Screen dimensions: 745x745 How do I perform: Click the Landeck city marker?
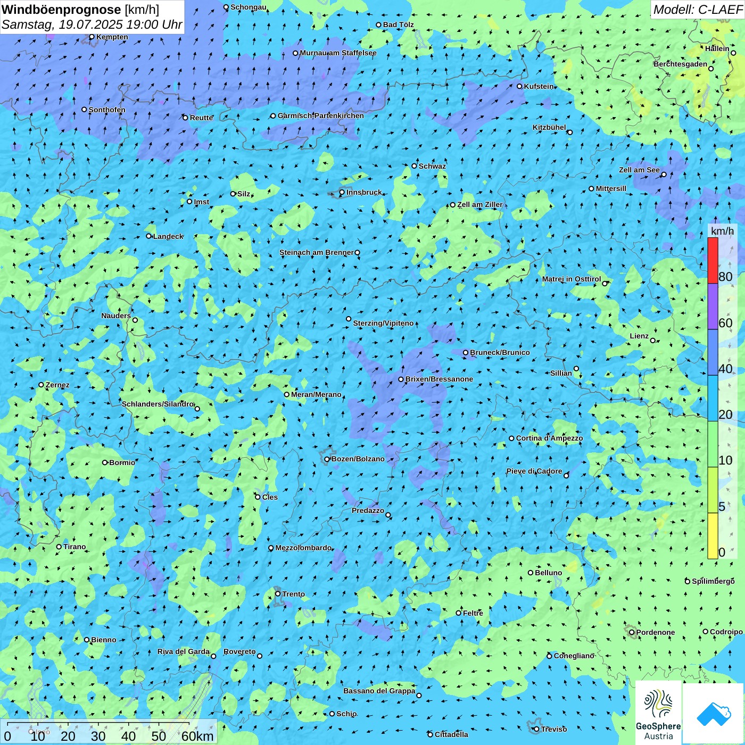[148, 236]
